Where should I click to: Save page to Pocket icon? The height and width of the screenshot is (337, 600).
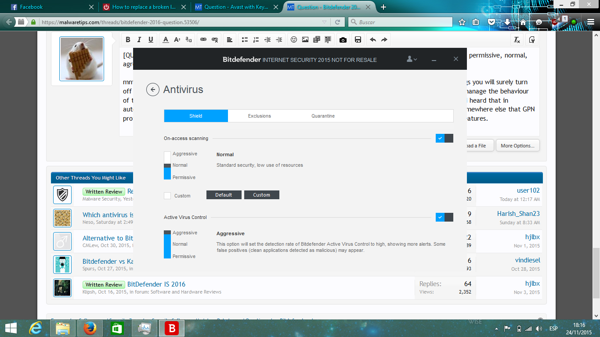pos(492,22)
